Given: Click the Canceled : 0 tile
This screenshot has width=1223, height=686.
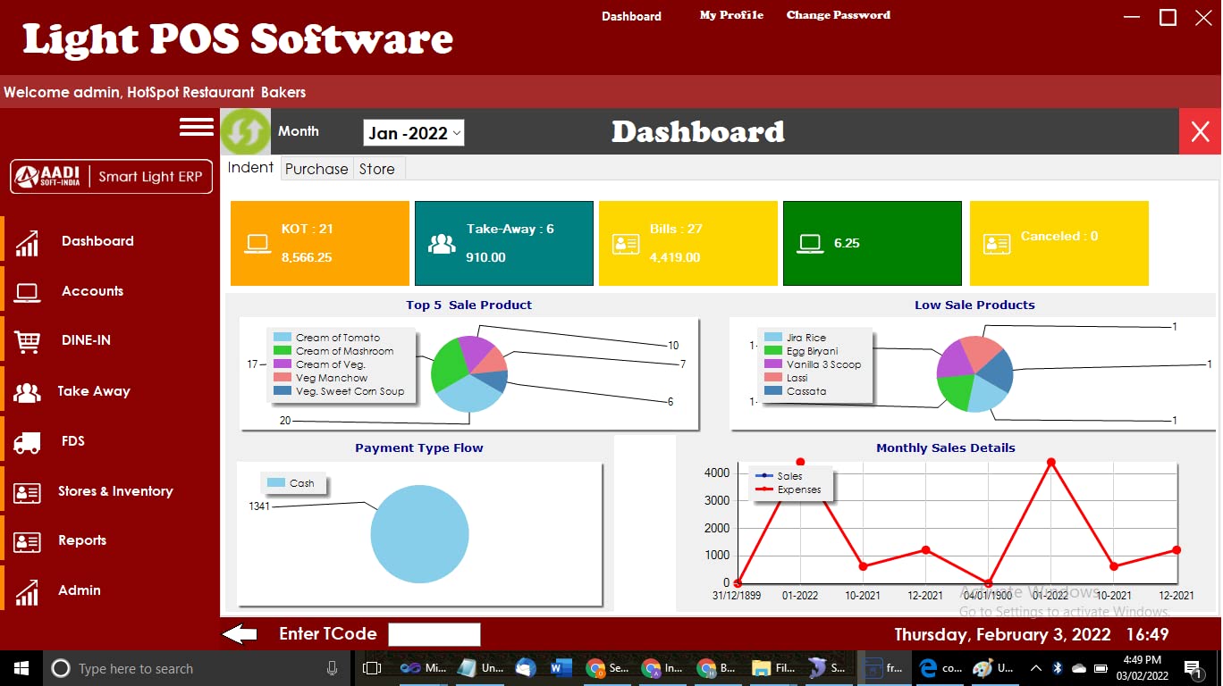Looking at the screenshot, I should tap(1059, 243).
